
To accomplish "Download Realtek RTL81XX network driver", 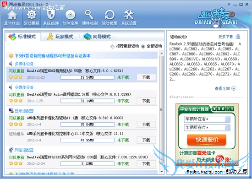I will click(146, 164).
